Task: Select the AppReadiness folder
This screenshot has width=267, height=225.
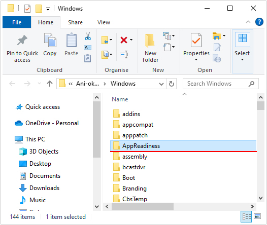Action: (183, 146)
